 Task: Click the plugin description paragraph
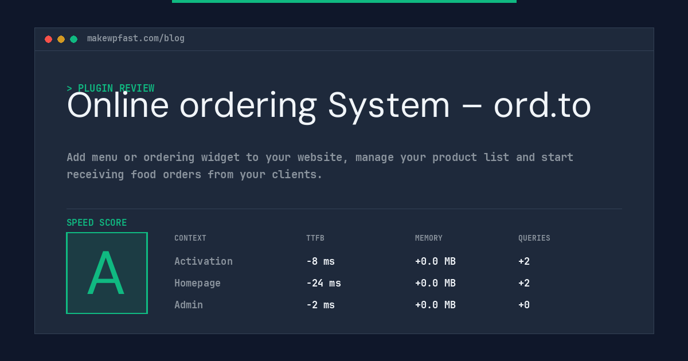320,166
